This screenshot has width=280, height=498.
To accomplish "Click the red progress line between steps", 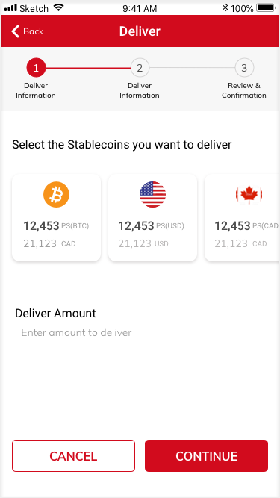I will coord(88,68).
